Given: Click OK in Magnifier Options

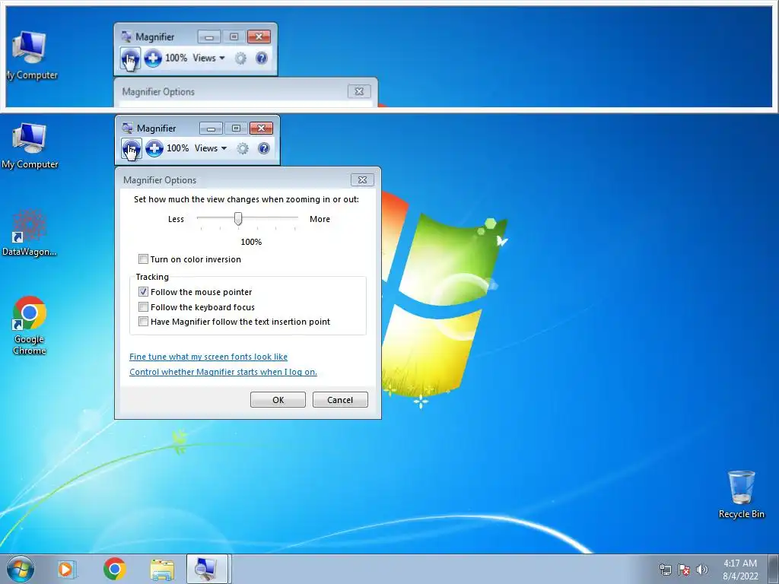Looking at the screenshot, I should [278, 400].
